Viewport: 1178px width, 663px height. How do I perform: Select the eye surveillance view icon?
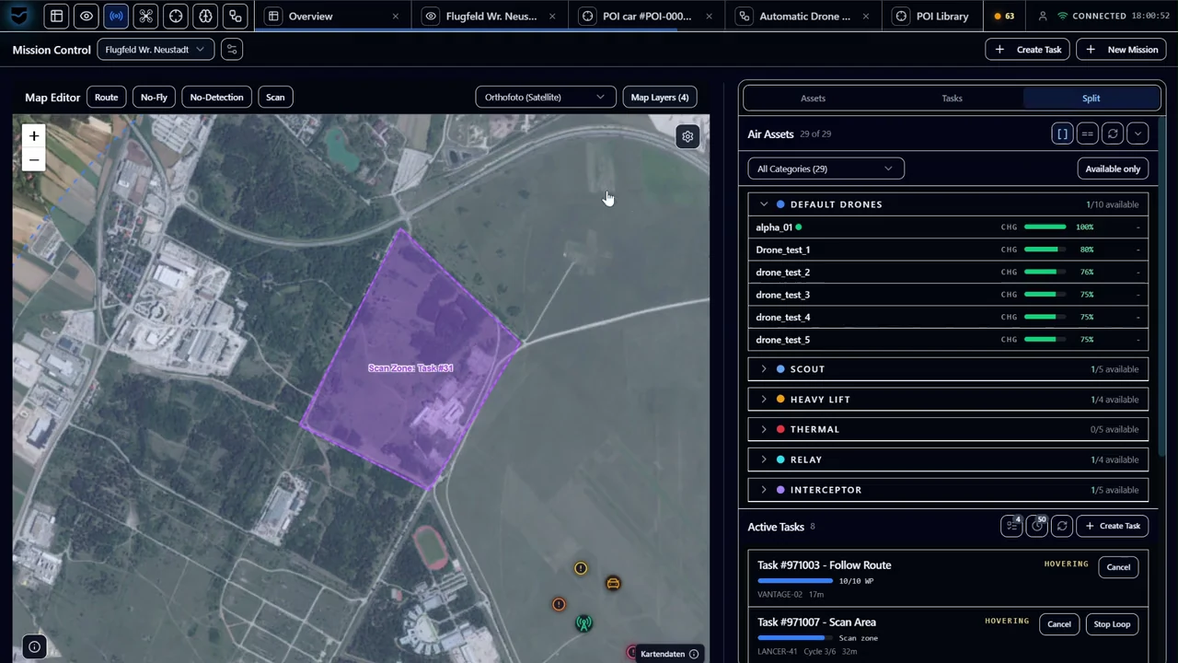point(86,16)
